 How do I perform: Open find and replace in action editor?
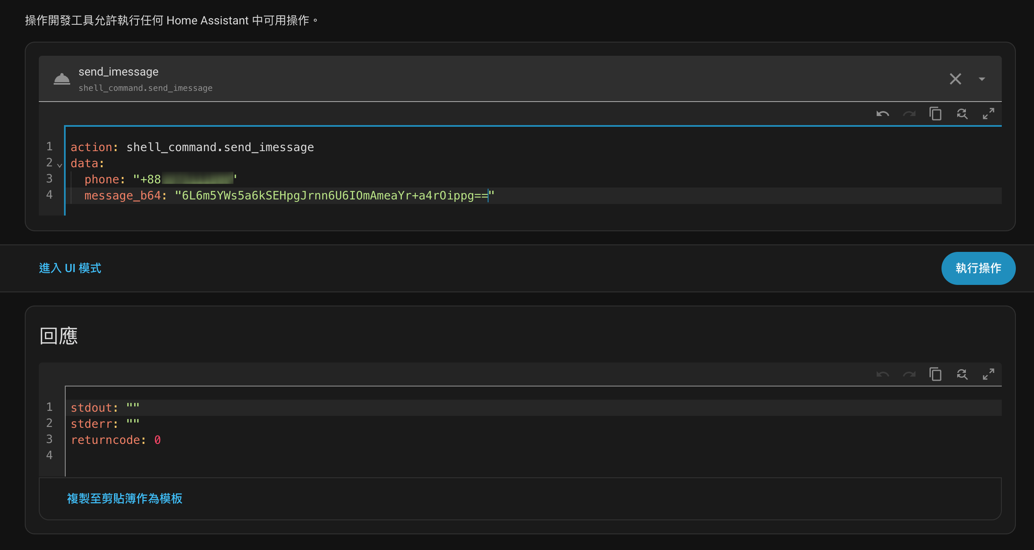click(x=962, y=114)
